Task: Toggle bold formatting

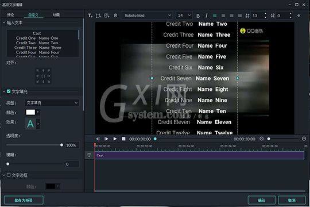Action: [198, 16]
